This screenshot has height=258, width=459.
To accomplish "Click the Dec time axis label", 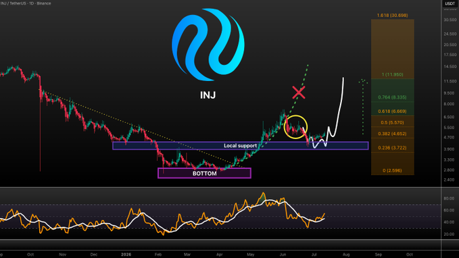I will click(x=94, y=255).
